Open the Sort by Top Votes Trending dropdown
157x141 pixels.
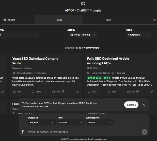[x=82, y=35]
